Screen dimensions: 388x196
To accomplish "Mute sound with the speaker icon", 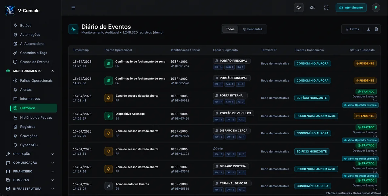I will (x=313, y=8).
